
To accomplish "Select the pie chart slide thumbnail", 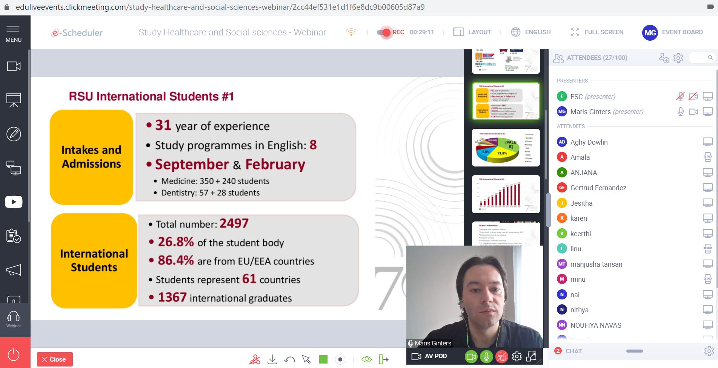I will 506,148.
